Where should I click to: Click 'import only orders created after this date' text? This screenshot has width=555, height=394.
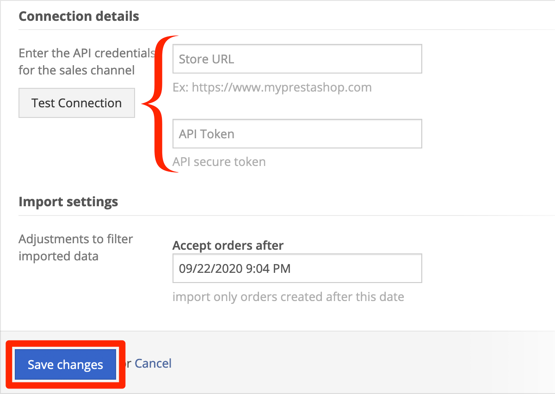tap(288, 296)
